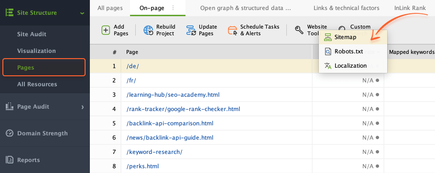
Task: Expand the Page Audit section arrow
Action: (82, 107)
